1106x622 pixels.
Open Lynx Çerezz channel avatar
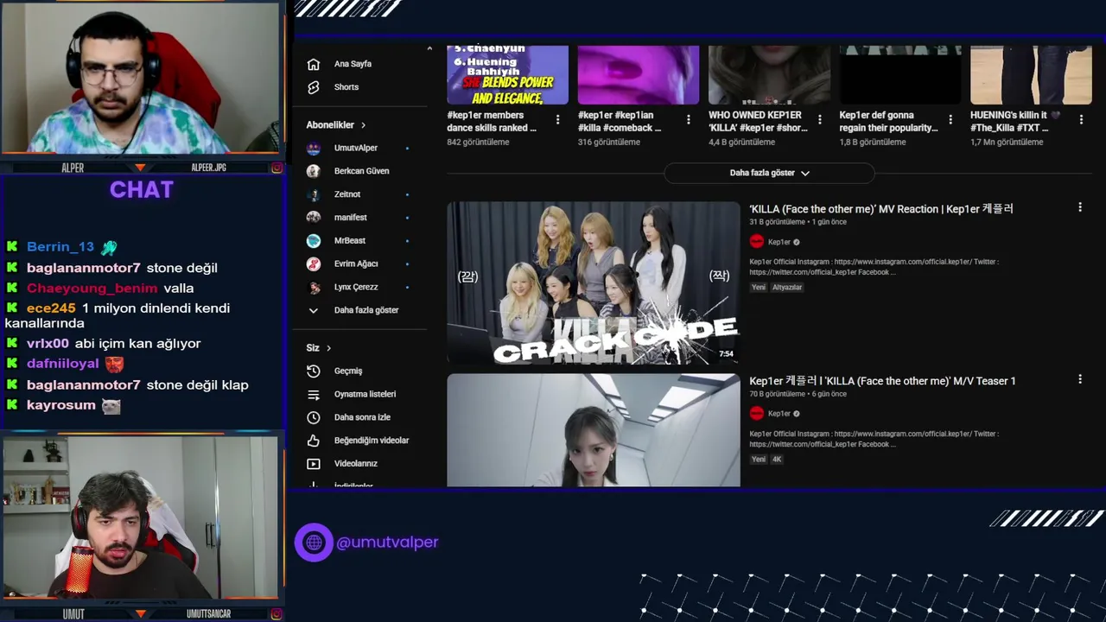[314, 287]
